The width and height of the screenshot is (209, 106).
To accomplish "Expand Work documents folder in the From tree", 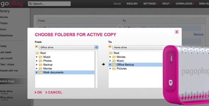I will coord(37,73).
